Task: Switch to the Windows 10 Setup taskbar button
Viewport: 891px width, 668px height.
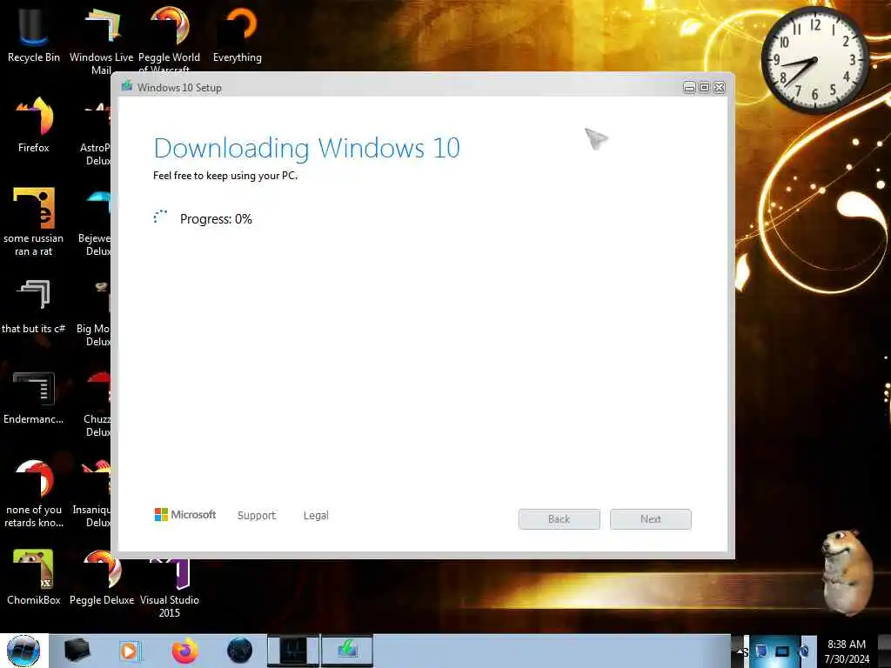Action: [x=347, y=651]
